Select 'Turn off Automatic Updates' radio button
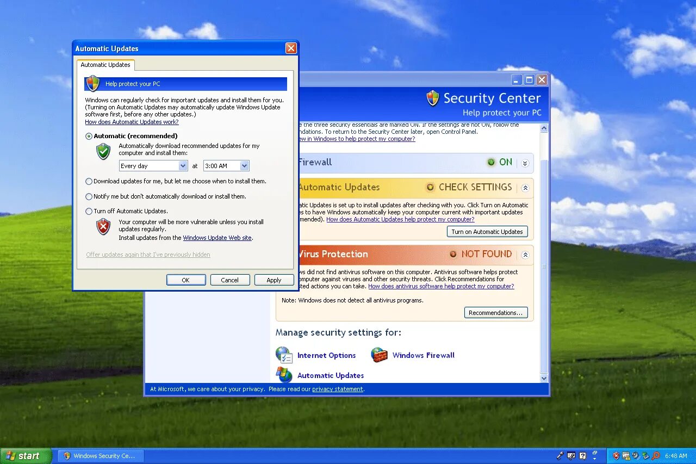The image size is (696, 464). 89,212
